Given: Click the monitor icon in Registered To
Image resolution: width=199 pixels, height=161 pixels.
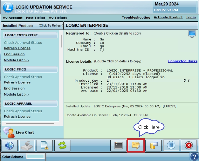Looking at the screenshot, I should [192, 34].
